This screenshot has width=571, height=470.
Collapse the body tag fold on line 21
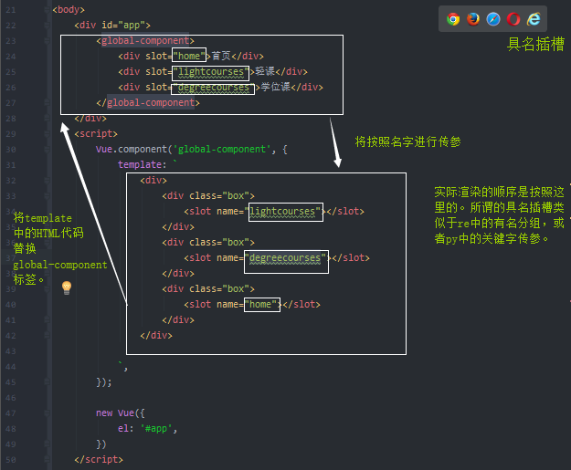click(x=47, y=10)
